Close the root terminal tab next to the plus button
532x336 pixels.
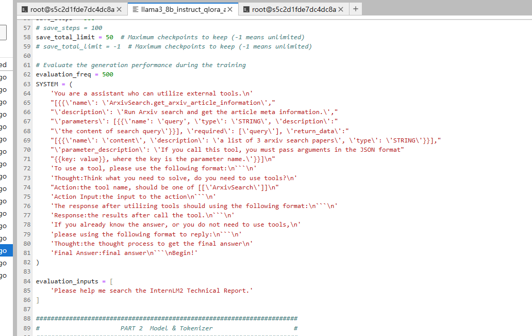[341, 9]
